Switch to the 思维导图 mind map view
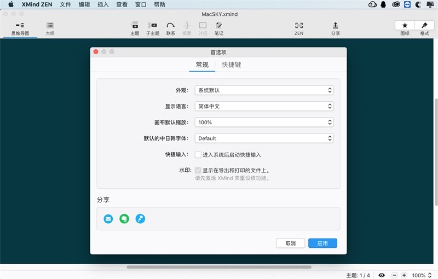The image size is (438, 279). pos(20,29)
